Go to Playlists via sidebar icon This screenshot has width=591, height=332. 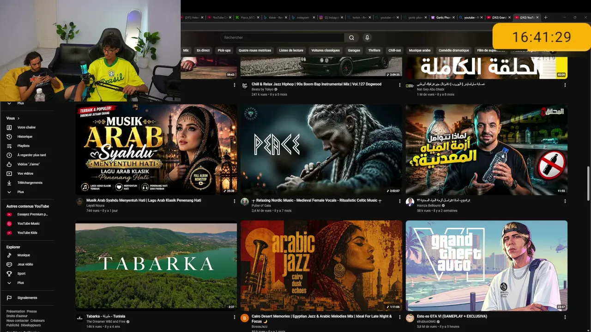coord(9,146)
